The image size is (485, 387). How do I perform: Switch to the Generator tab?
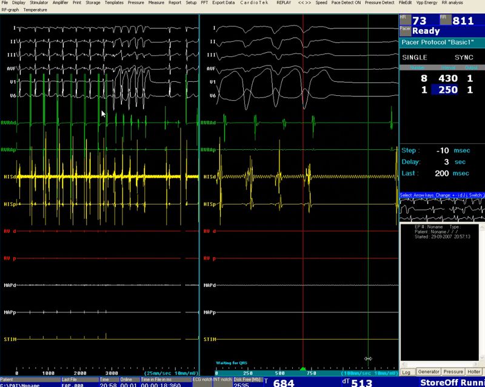429,371
